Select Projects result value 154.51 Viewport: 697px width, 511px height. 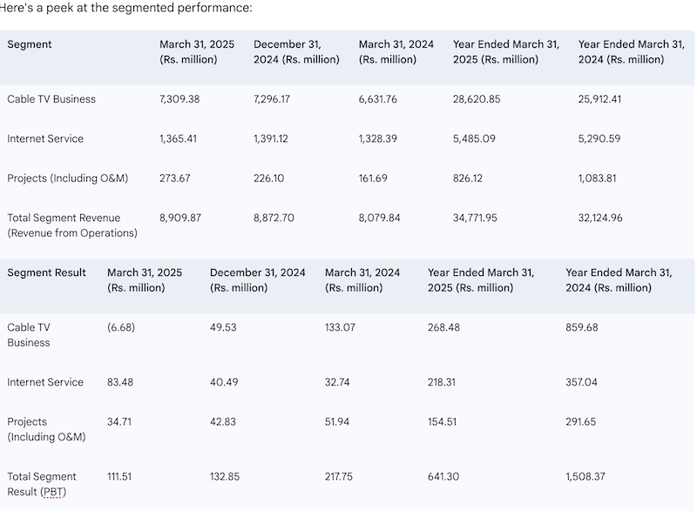pyautogui.click(x=442, y=421)
